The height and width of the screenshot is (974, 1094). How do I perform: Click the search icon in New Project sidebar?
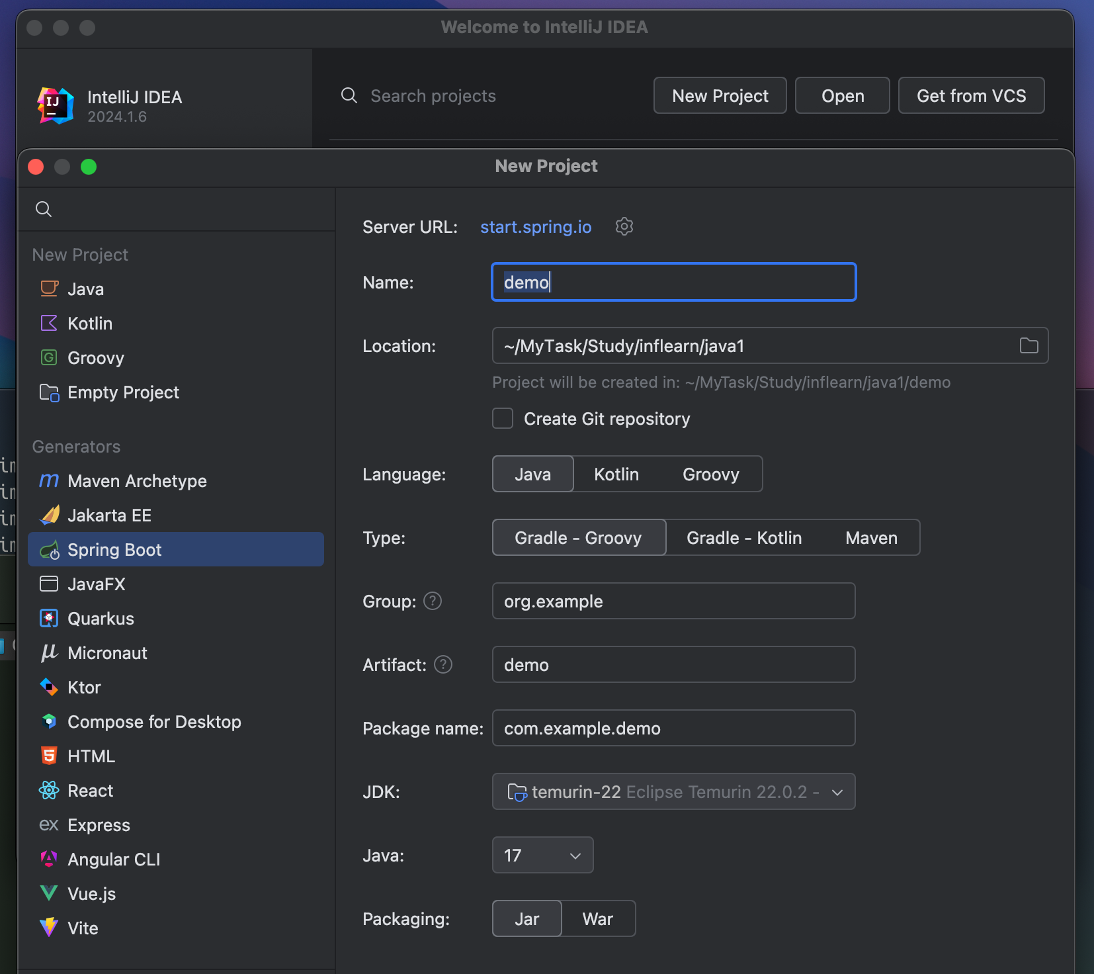click(44, 209)
